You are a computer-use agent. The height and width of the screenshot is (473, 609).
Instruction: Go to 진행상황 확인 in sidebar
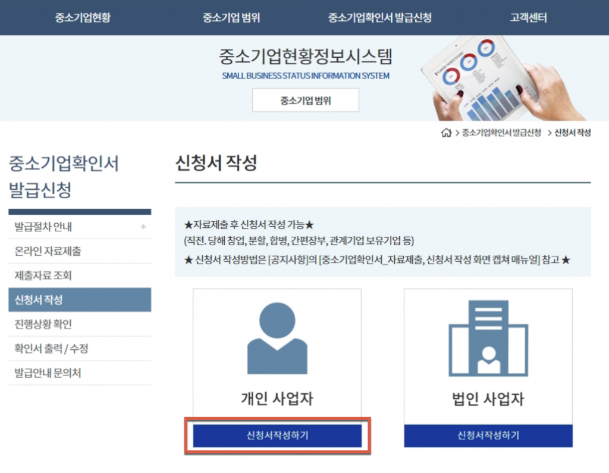43,324
